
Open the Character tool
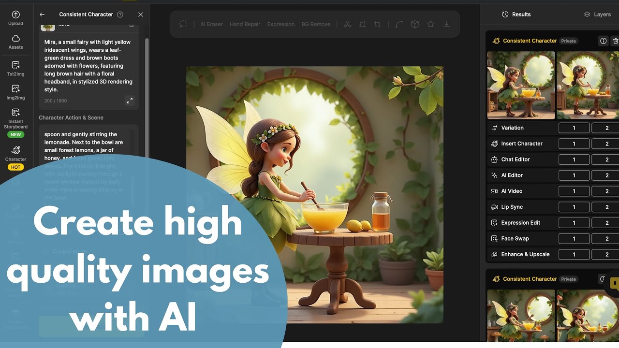click(15, 158)
